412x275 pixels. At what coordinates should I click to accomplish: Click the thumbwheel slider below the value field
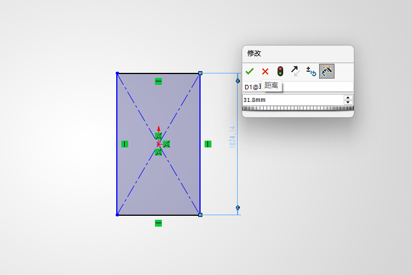click(x=297, y=108)
